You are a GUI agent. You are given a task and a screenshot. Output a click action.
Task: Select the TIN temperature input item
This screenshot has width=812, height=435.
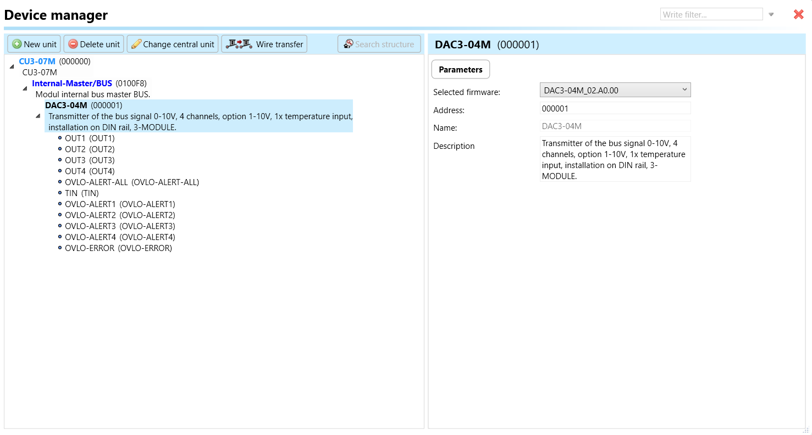(x=81, y=193)
